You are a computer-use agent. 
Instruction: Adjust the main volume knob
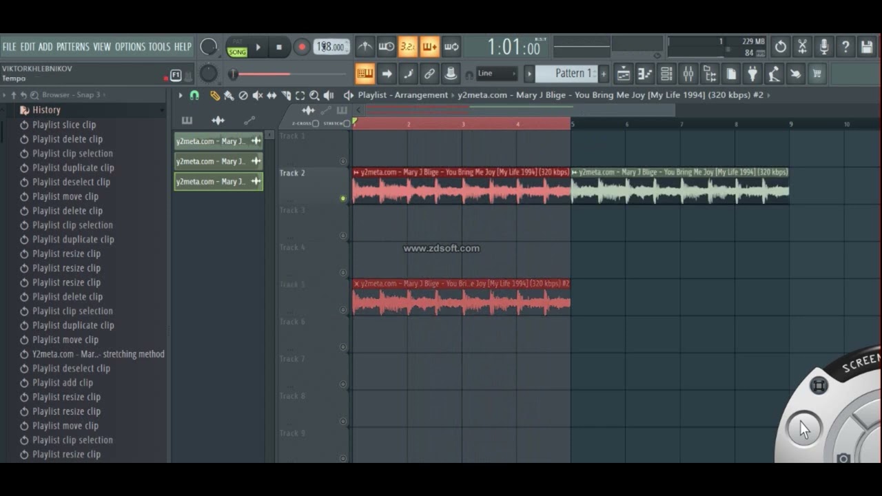pos(208,47)
